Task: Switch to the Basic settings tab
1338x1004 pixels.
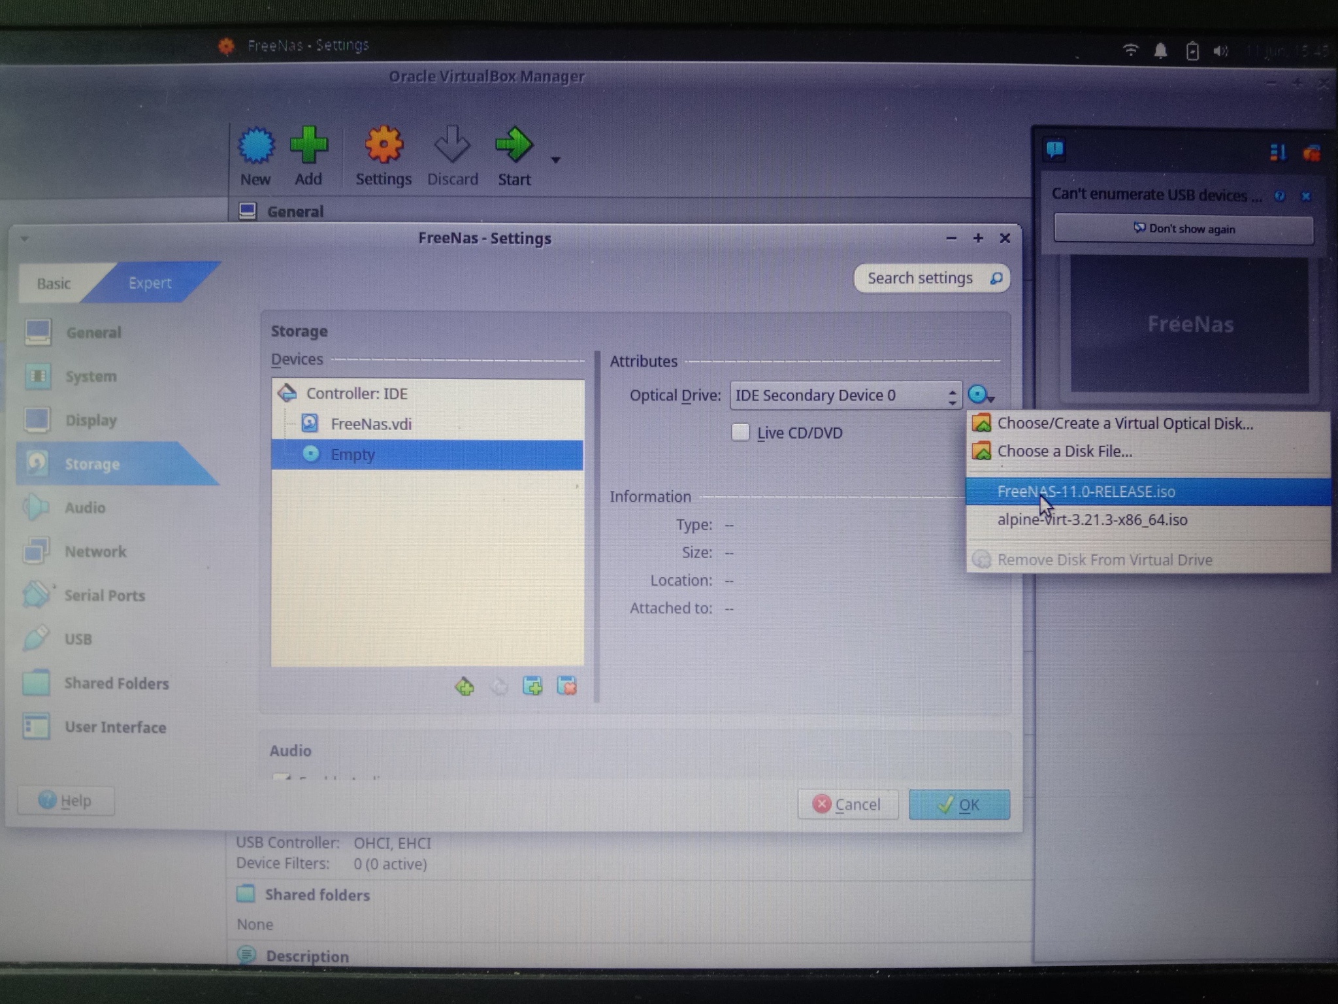Action: point(54,283)
